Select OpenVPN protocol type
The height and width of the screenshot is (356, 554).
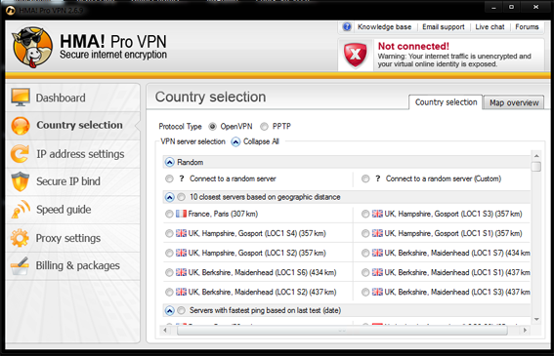(x=212, y=127)
